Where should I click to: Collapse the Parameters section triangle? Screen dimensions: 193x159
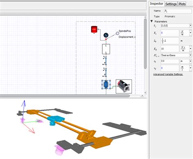(151, 21)
